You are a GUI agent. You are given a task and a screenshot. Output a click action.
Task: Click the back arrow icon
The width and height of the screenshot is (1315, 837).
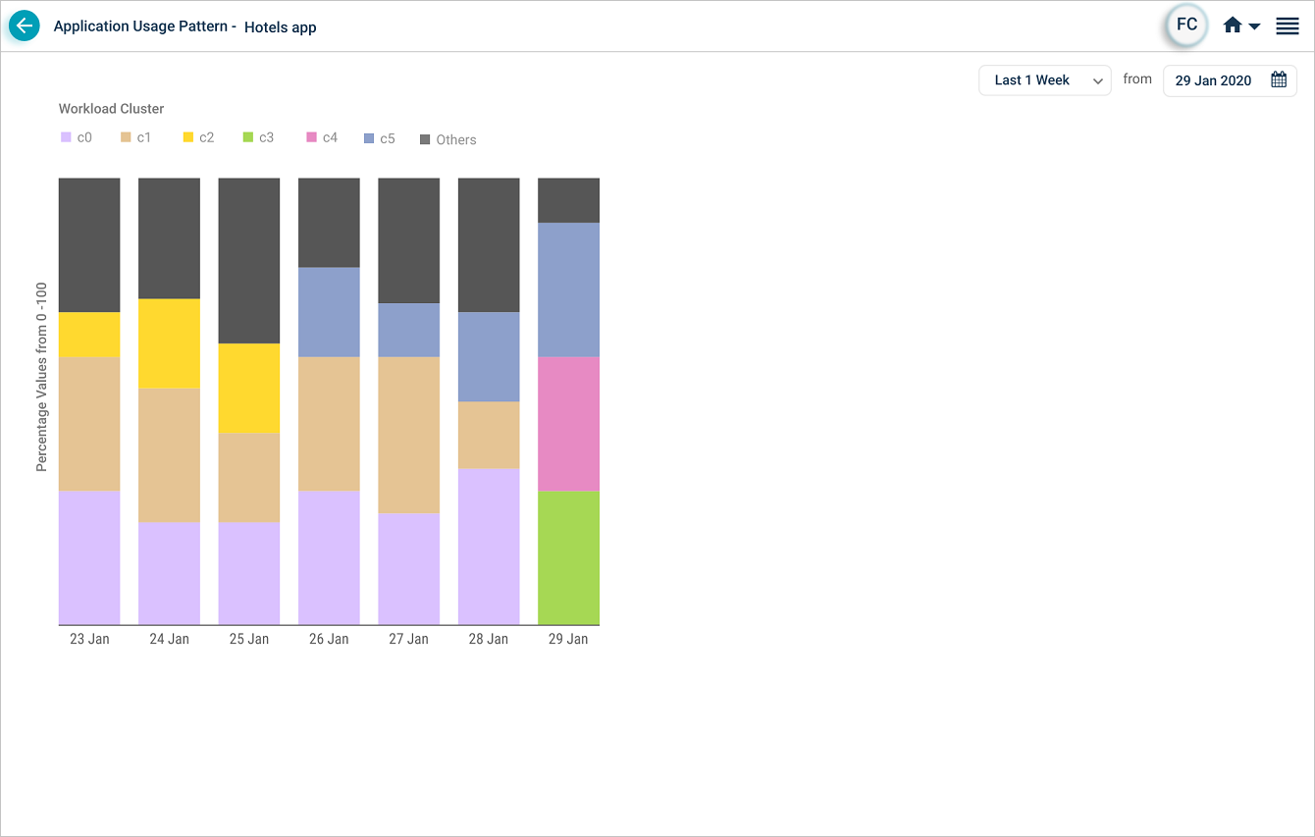(25, 26)
